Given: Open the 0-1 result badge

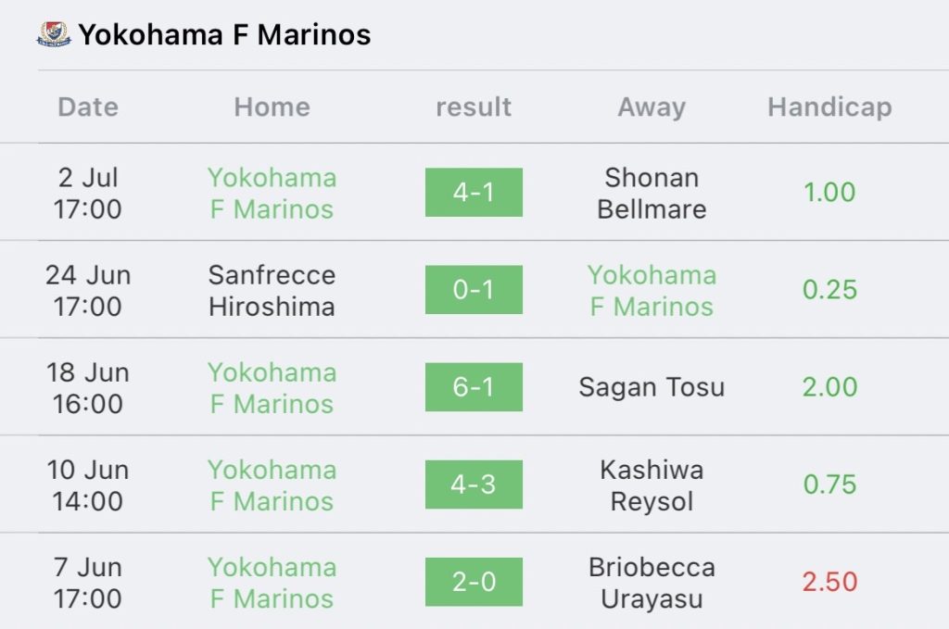Looking at the screenshot, I should 474,290.
